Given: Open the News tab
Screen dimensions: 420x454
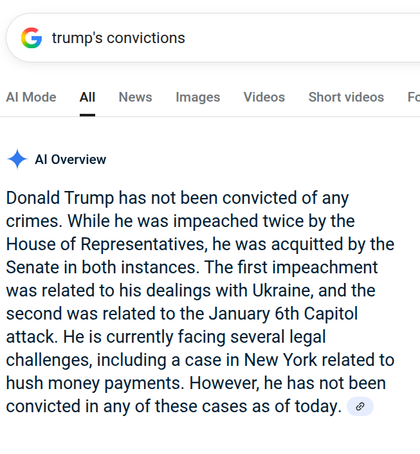Looking at the screenshot, I should coord(135,97).
